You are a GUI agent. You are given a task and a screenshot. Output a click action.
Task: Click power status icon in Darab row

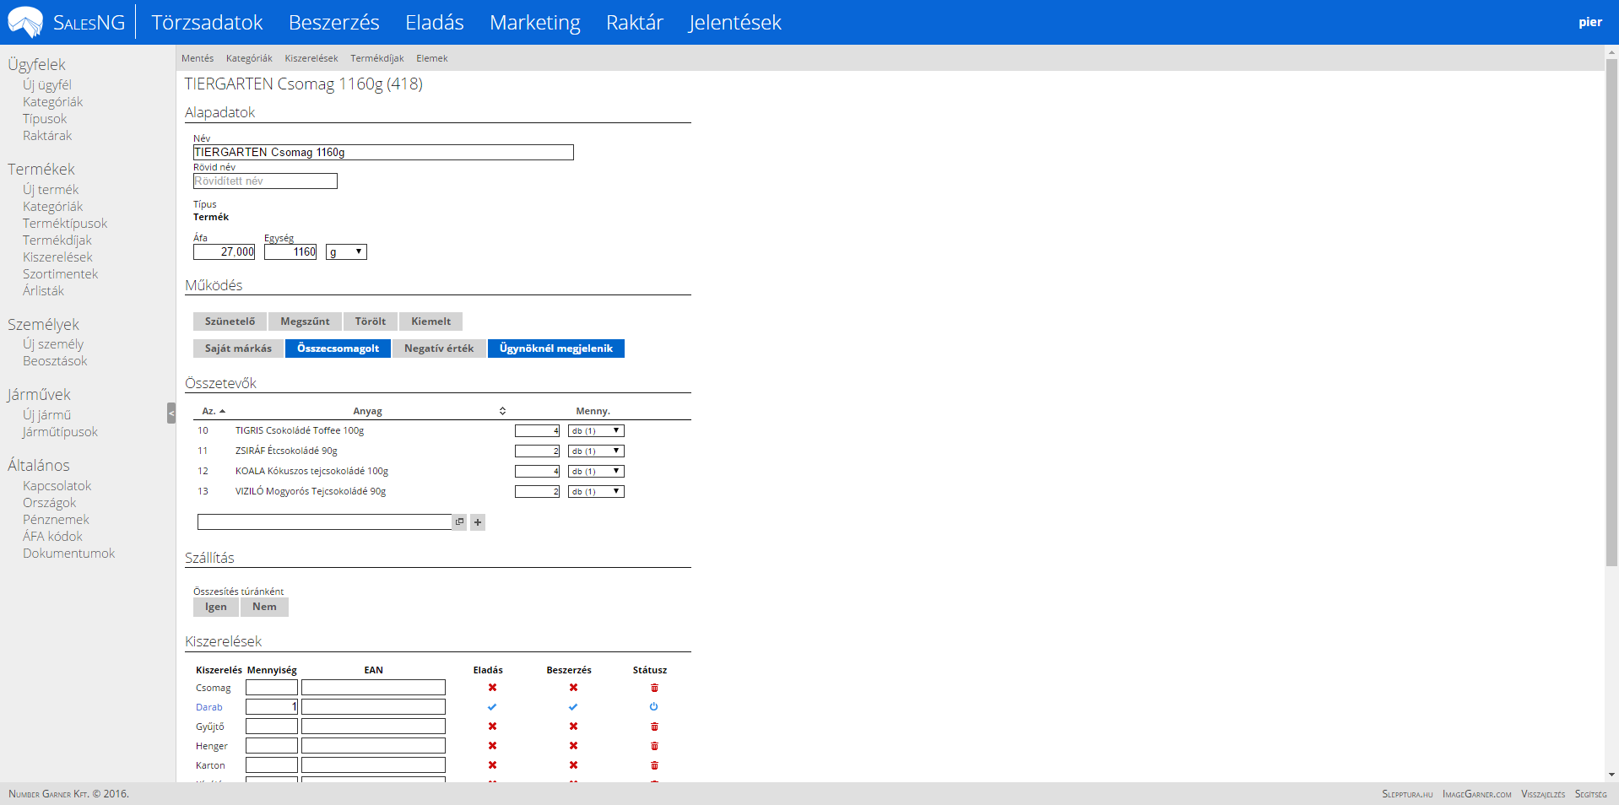pos(654,707)
